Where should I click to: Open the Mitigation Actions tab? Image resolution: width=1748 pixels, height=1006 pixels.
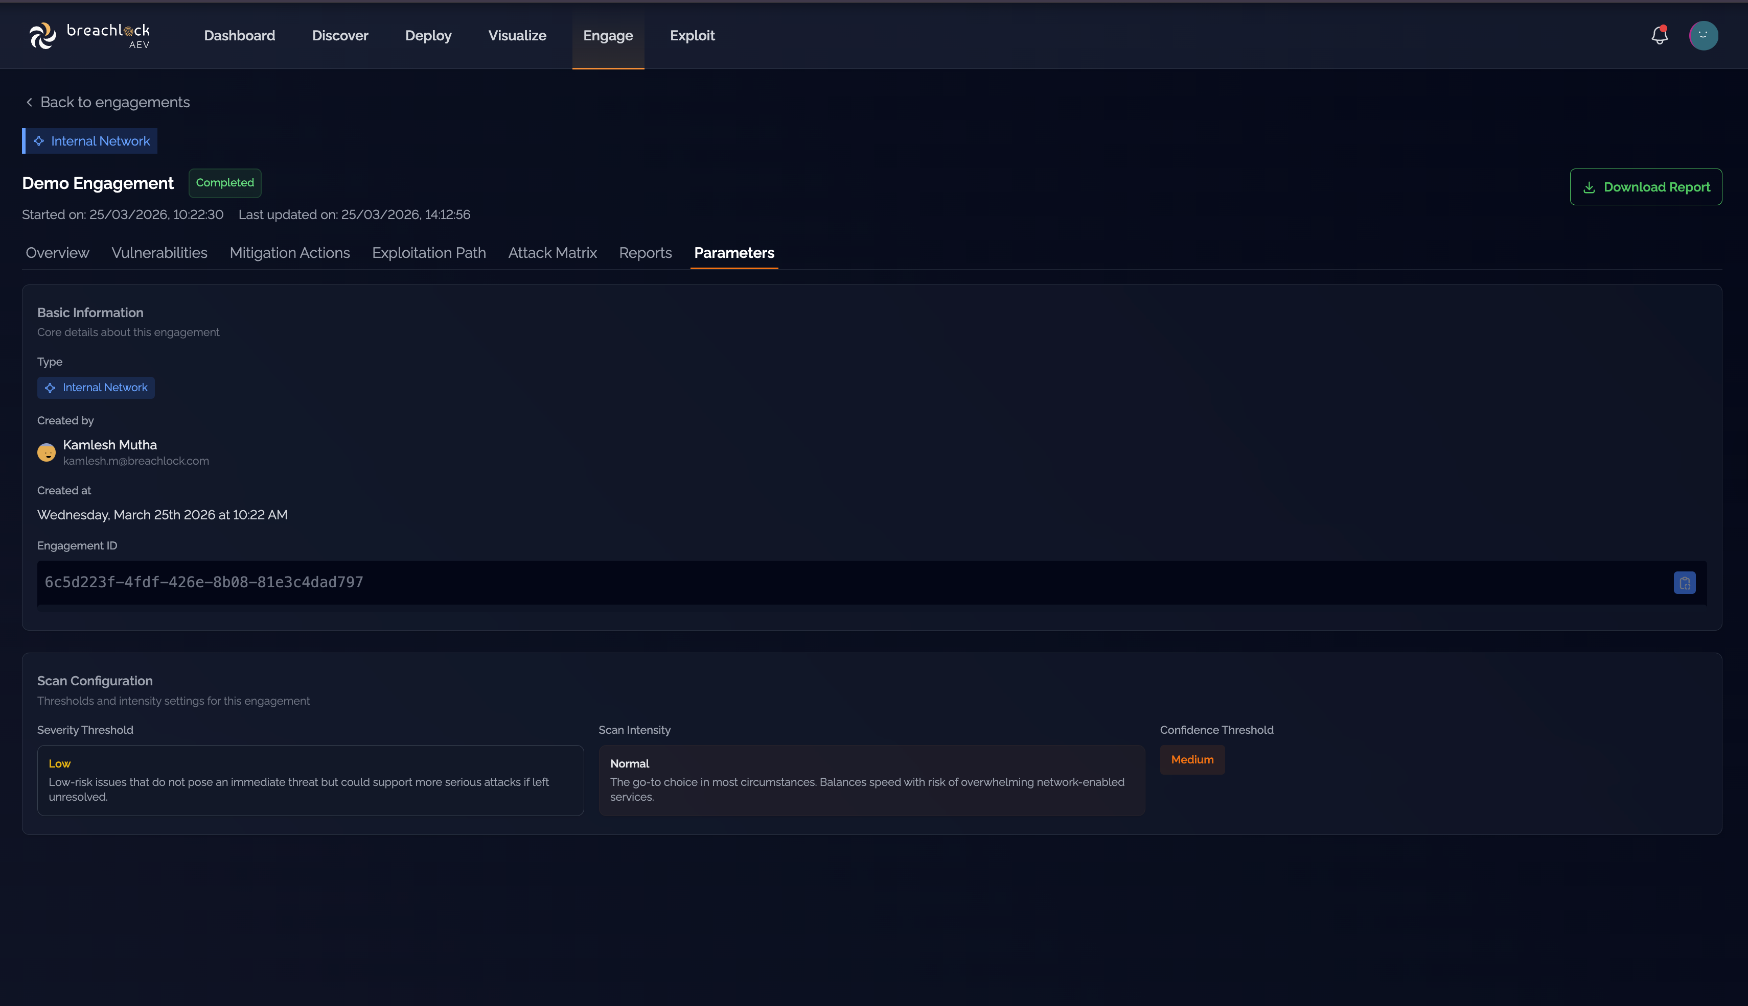tap(290, 253)
